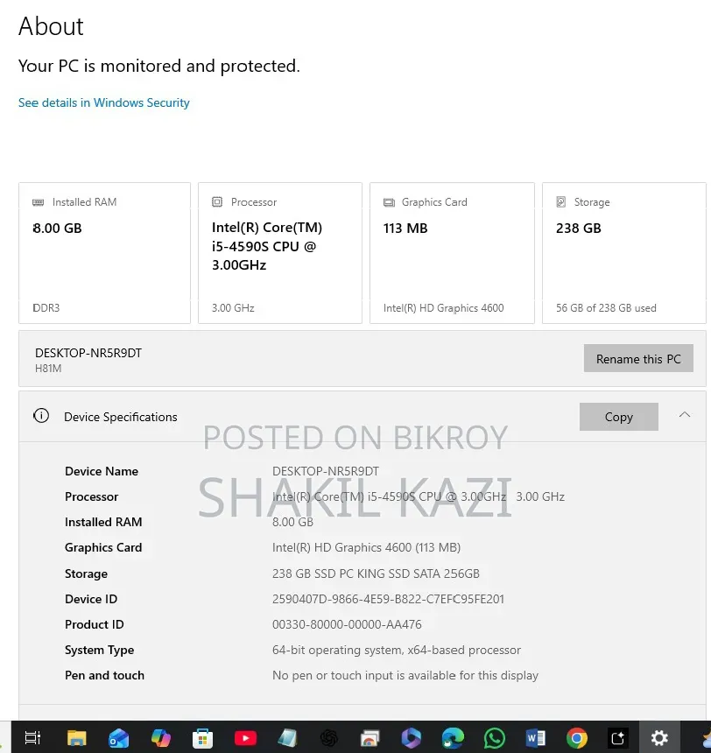The image size is (711, 753).
Task: Launch Microsoft Word from the taskbar
Action: pyautogui.click(x=536, y=737)
